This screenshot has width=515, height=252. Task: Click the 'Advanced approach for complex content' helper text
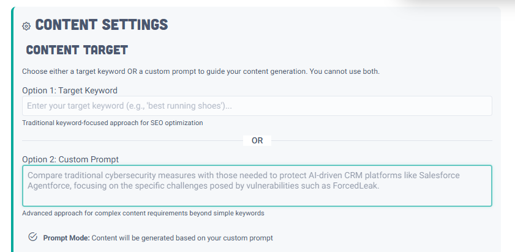(143, 214)
